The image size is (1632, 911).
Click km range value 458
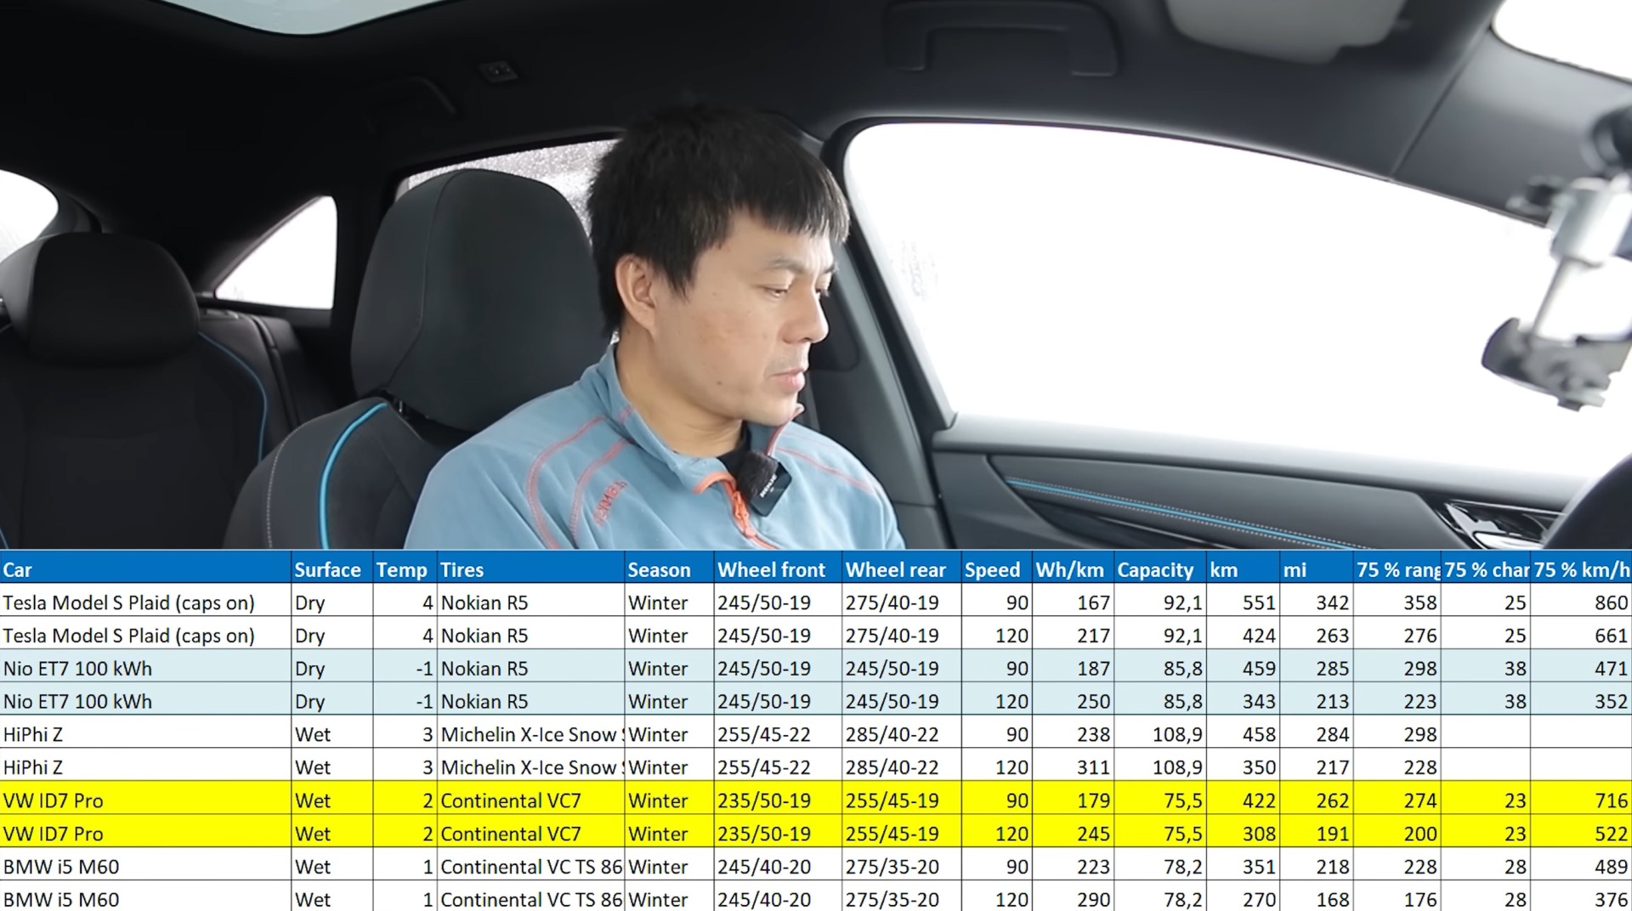tap(1259, 734)
